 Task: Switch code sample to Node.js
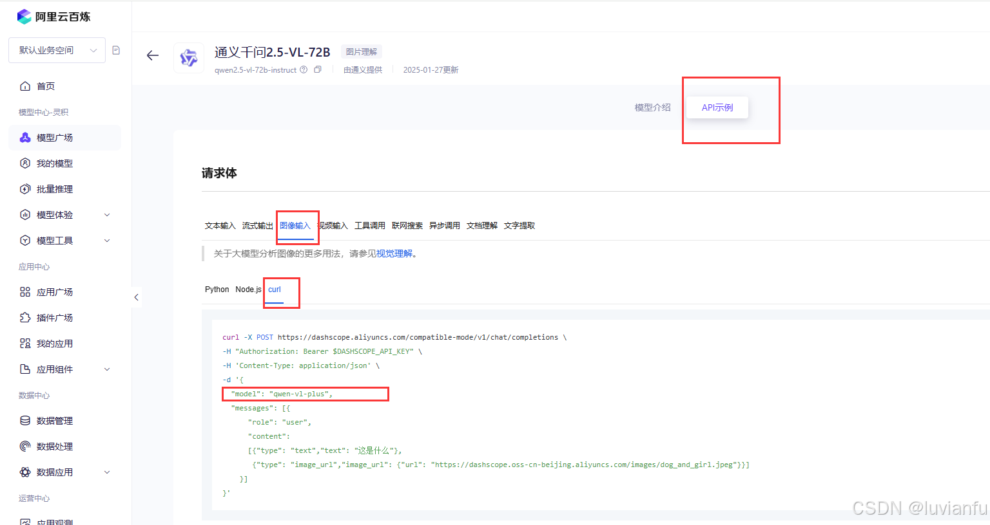click(249, 290)
